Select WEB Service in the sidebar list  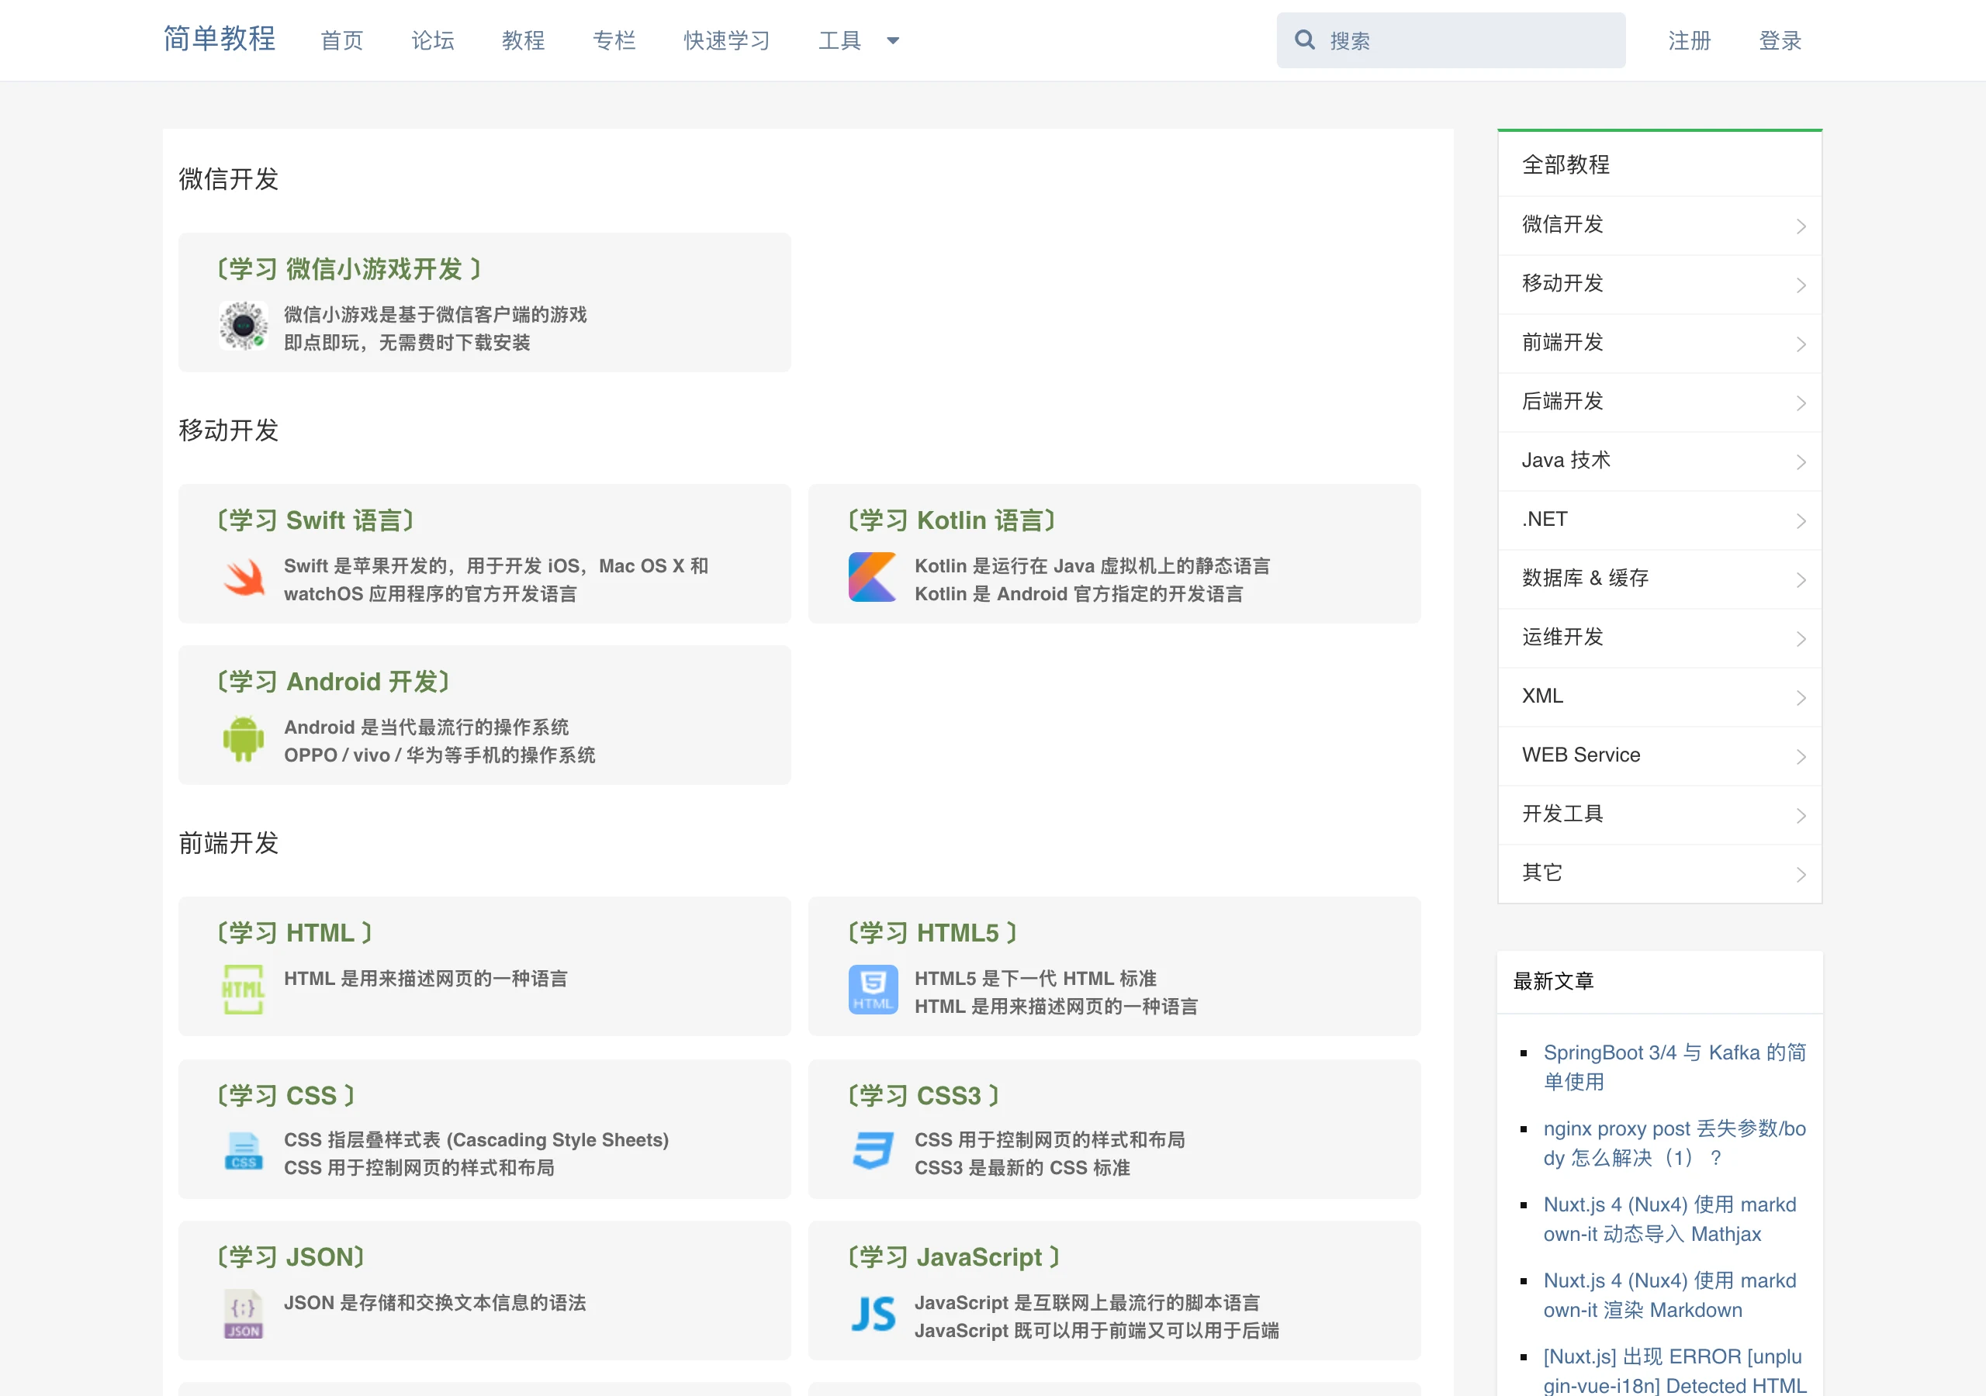point(1659,756)
